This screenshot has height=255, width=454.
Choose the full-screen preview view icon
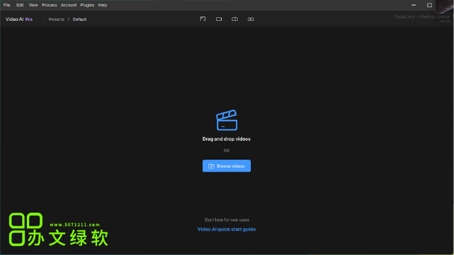(x=203, y=19)
